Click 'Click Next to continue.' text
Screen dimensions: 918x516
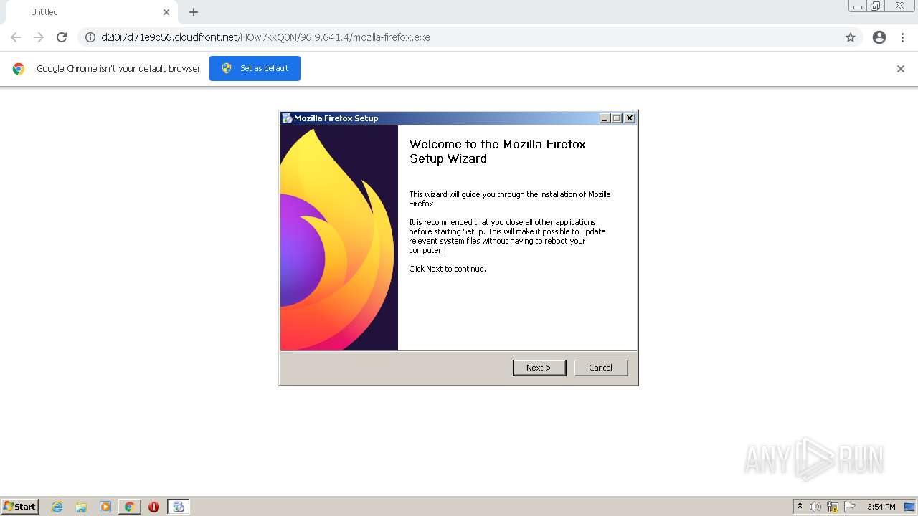click(448, 269)
